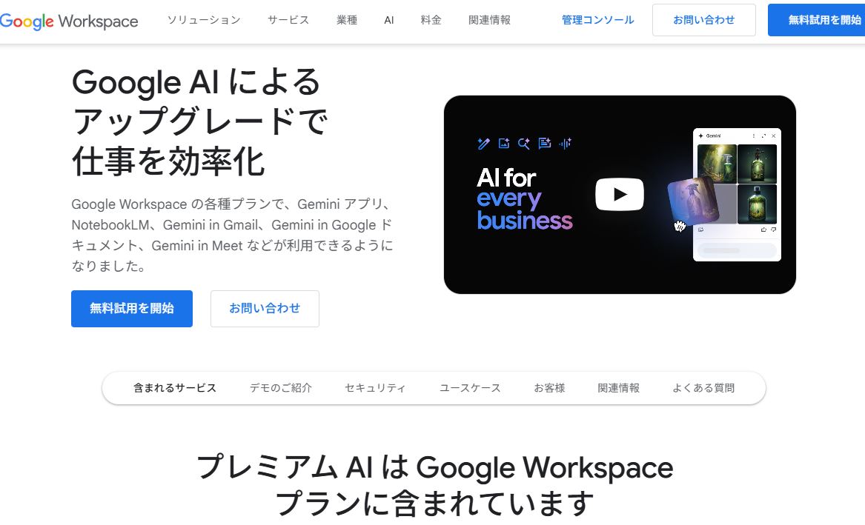The image size is (865, 525).
Task: Jump to the よくある質問 section
Action: (x=703, y=388)
